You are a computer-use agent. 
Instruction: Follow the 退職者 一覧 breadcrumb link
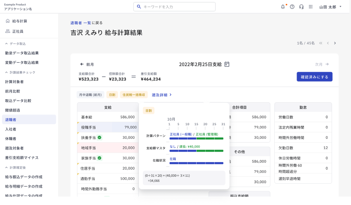pyautogui.click(x=80, y=23)
